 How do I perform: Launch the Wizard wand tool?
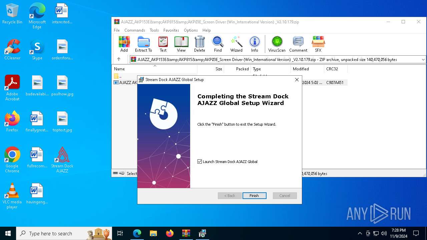pyautogui.click(x=236, y=44)
